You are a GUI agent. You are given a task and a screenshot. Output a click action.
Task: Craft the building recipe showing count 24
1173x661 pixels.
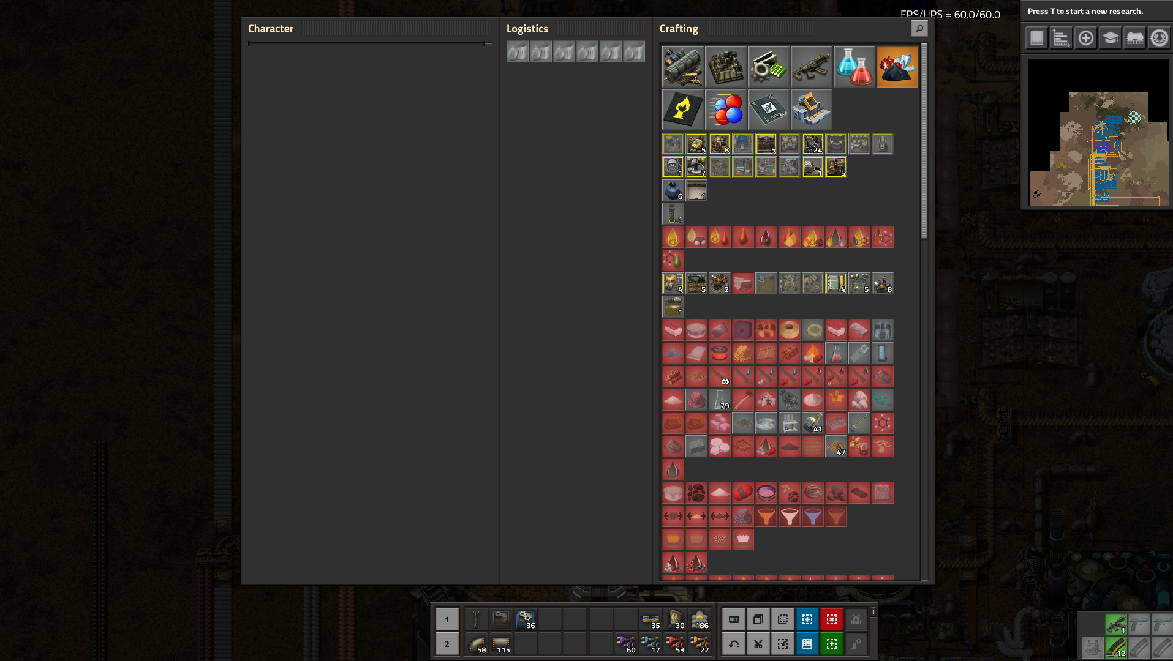[813, 144]
